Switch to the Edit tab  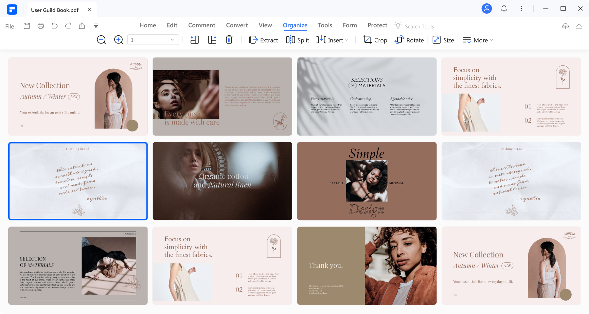(x=172, y=25)
